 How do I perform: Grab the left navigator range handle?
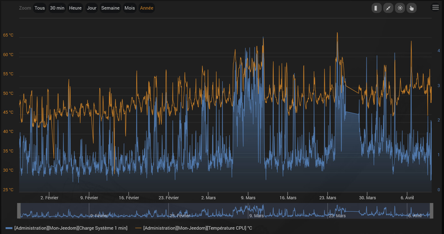(19, 211)
